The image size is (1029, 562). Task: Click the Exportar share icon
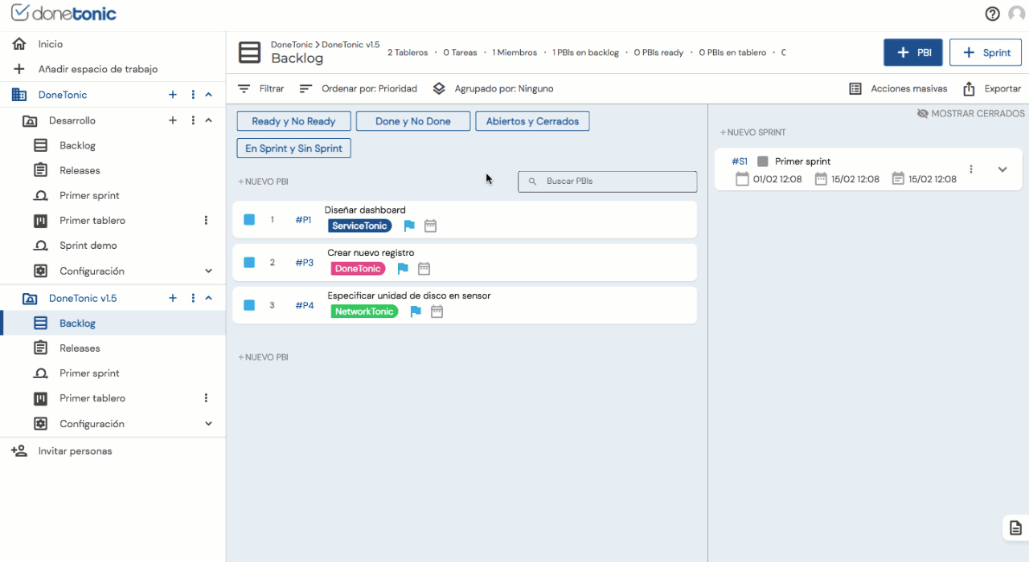(x=969, y=89)
